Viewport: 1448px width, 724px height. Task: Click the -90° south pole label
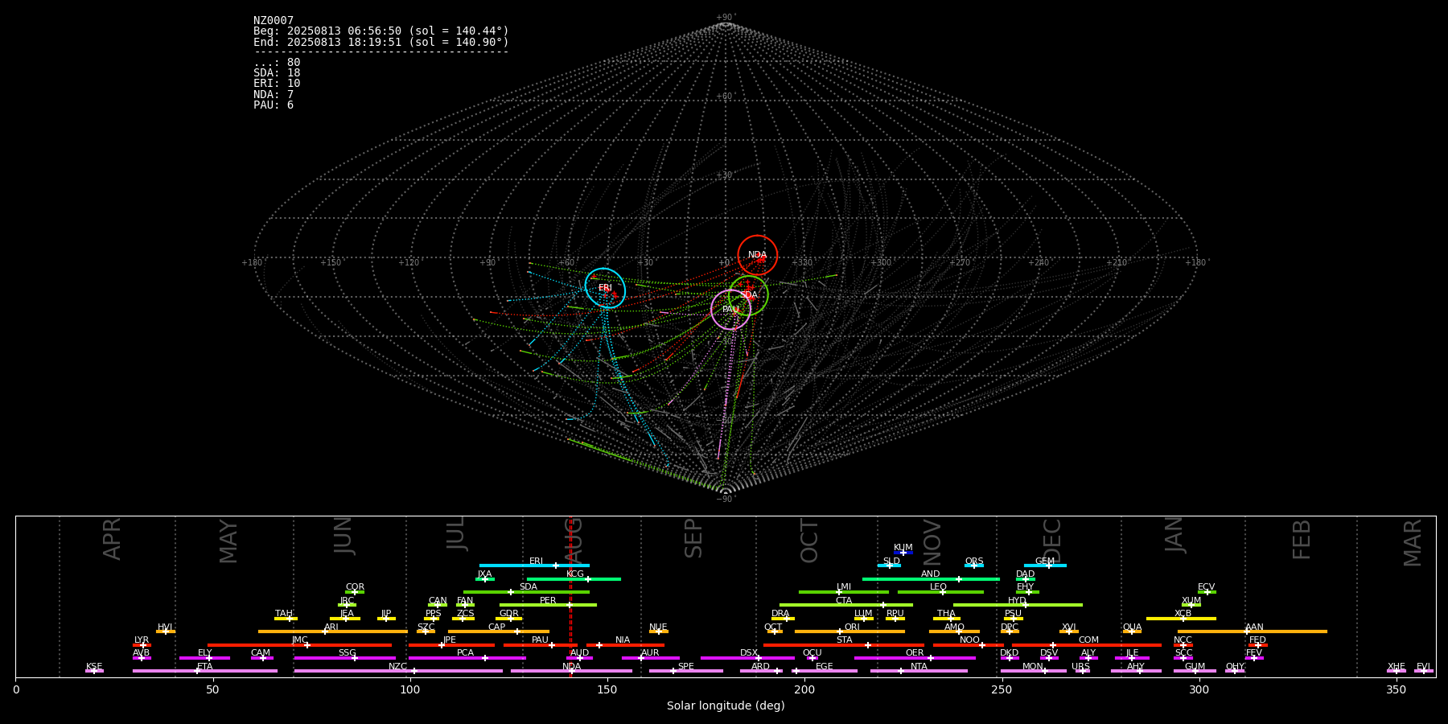[726, 500]
